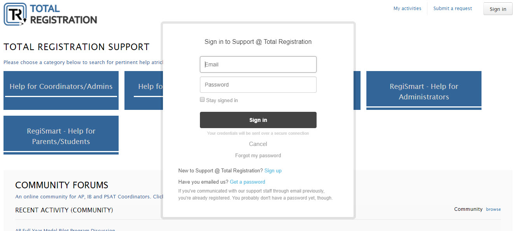
Task: Cancel the sign-in dialog
Action: tap(258, 144)
